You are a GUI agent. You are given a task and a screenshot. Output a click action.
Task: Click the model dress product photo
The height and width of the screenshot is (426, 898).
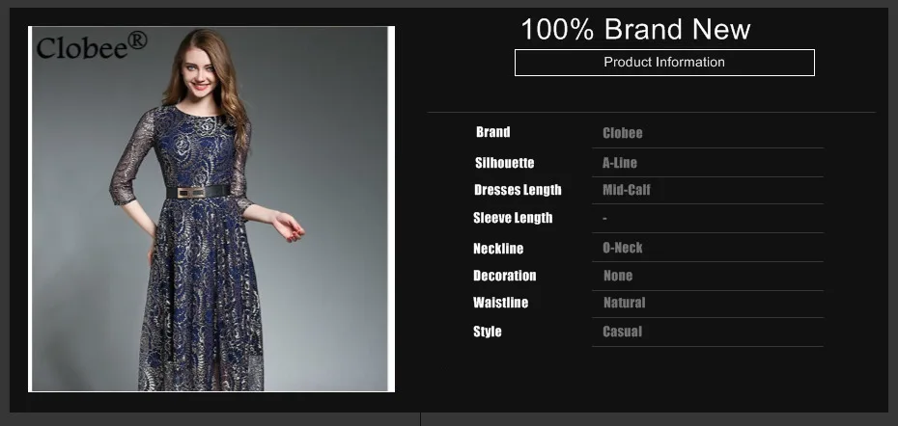click(x=211, y=209)
